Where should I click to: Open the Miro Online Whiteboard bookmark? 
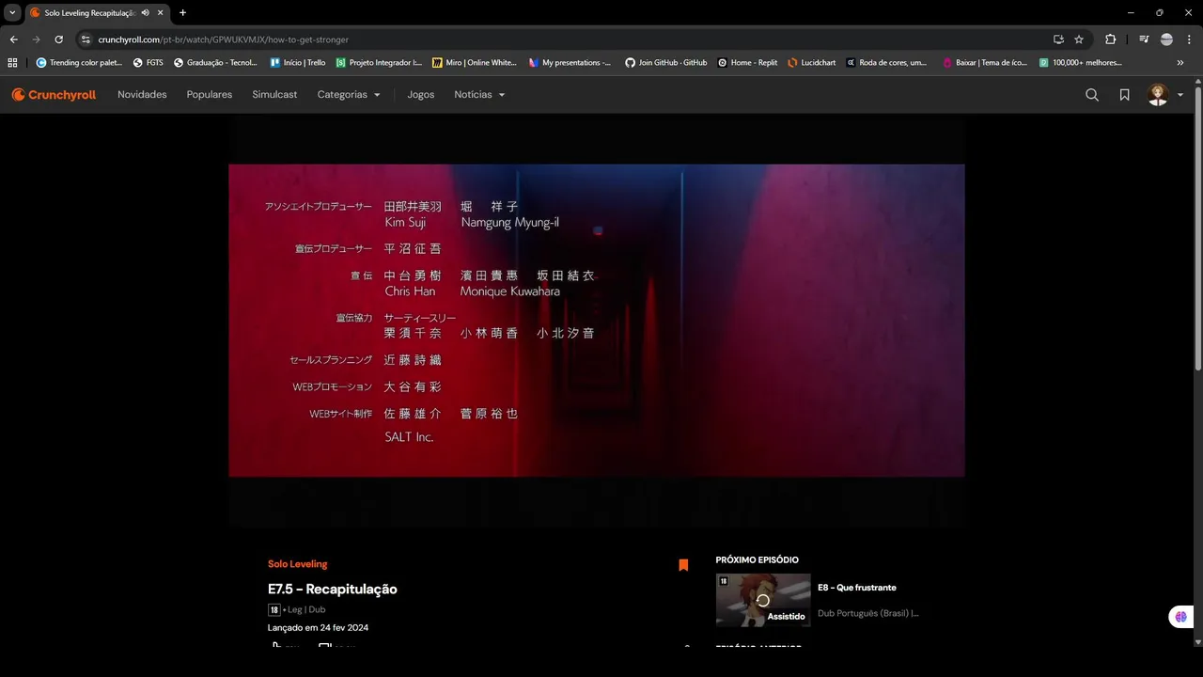click(475, 63)
